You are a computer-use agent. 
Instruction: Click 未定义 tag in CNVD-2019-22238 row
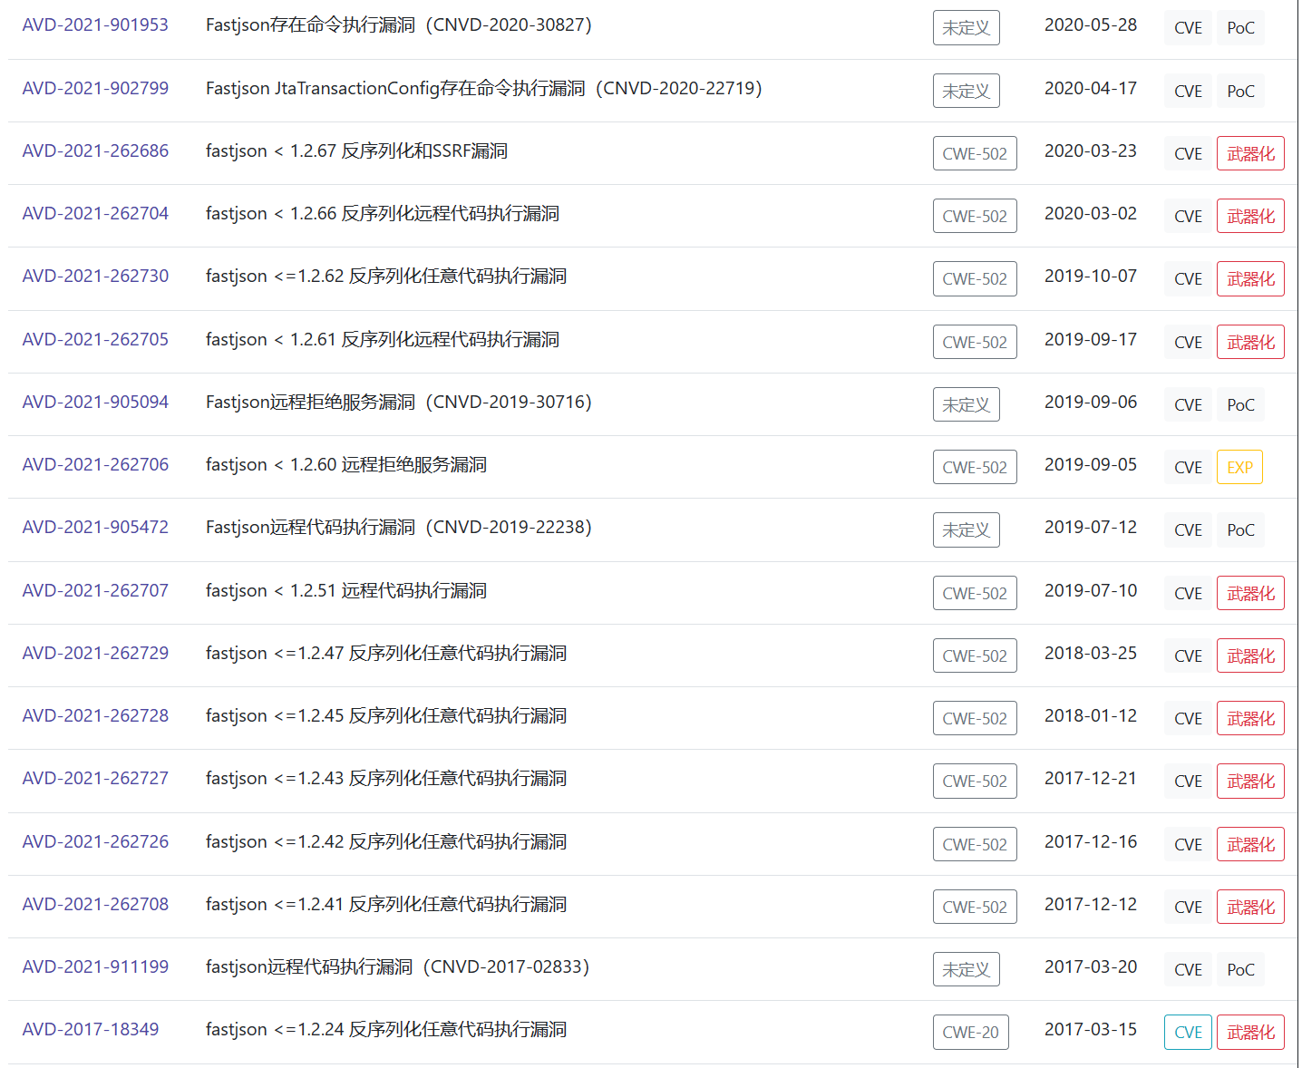[x=967, y=530]
